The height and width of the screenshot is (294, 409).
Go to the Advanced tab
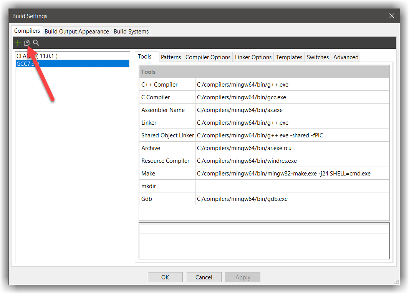[345, 57]
